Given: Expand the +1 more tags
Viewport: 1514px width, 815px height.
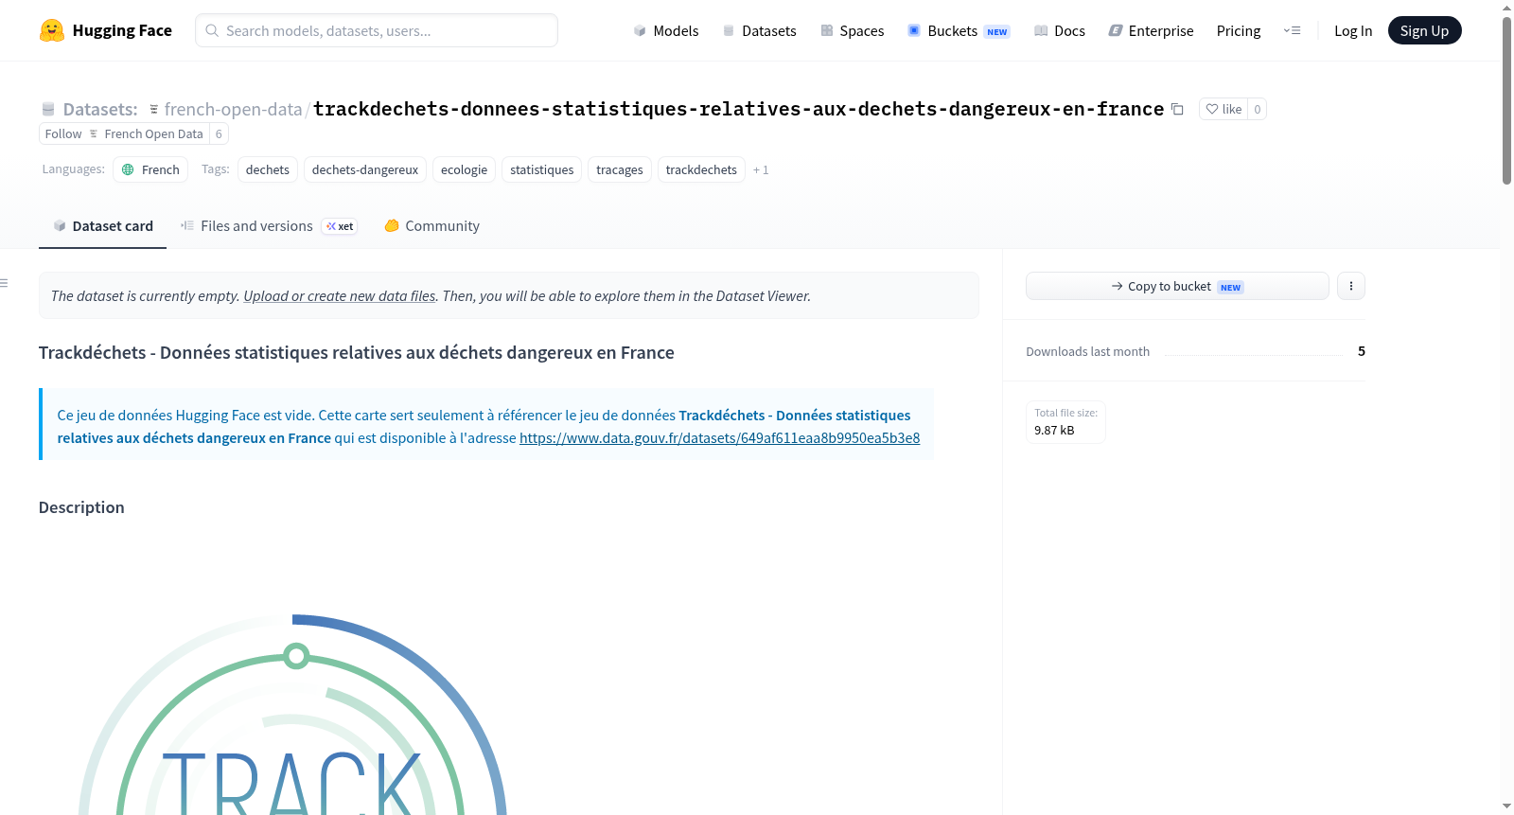Looking at the screenshot, I should pyautogui.click(x=761, y=169).
